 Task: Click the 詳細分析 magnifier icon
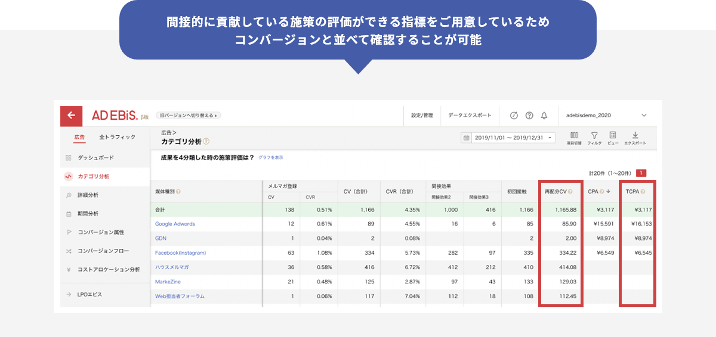[68, 195]
